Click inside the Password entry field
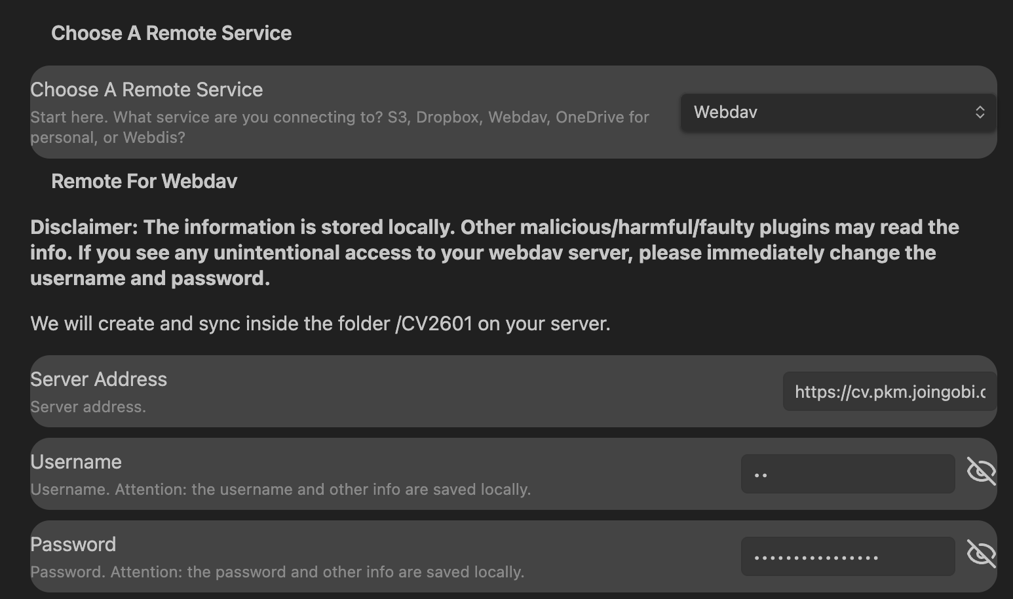 pos(847,556)
